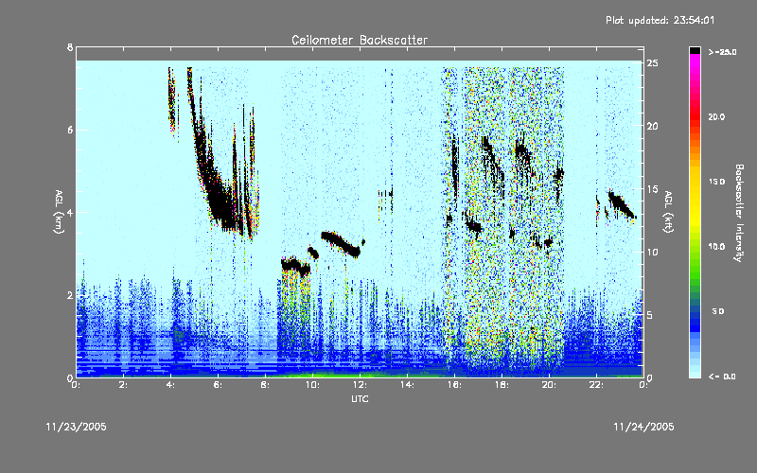Click the low cloud base near 9 UTC
Image resolution: width=757 pixels, height=473 pixels.
coord(296,266)
